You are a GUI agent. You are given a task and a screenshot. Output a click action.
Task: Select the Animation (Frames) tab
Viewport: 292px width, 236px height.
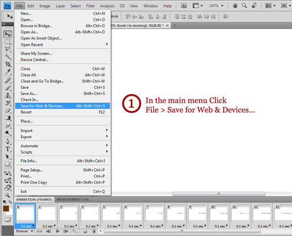tap(34, 200)
